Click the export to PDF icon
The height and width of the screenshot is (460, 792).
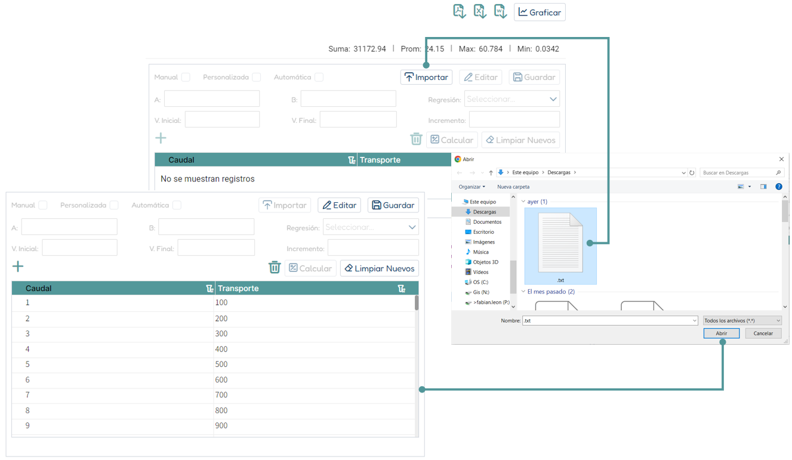point(459,11)
